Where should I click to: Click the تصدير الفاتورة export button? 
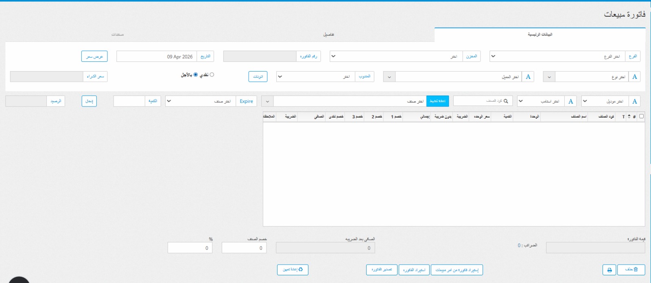382,270
